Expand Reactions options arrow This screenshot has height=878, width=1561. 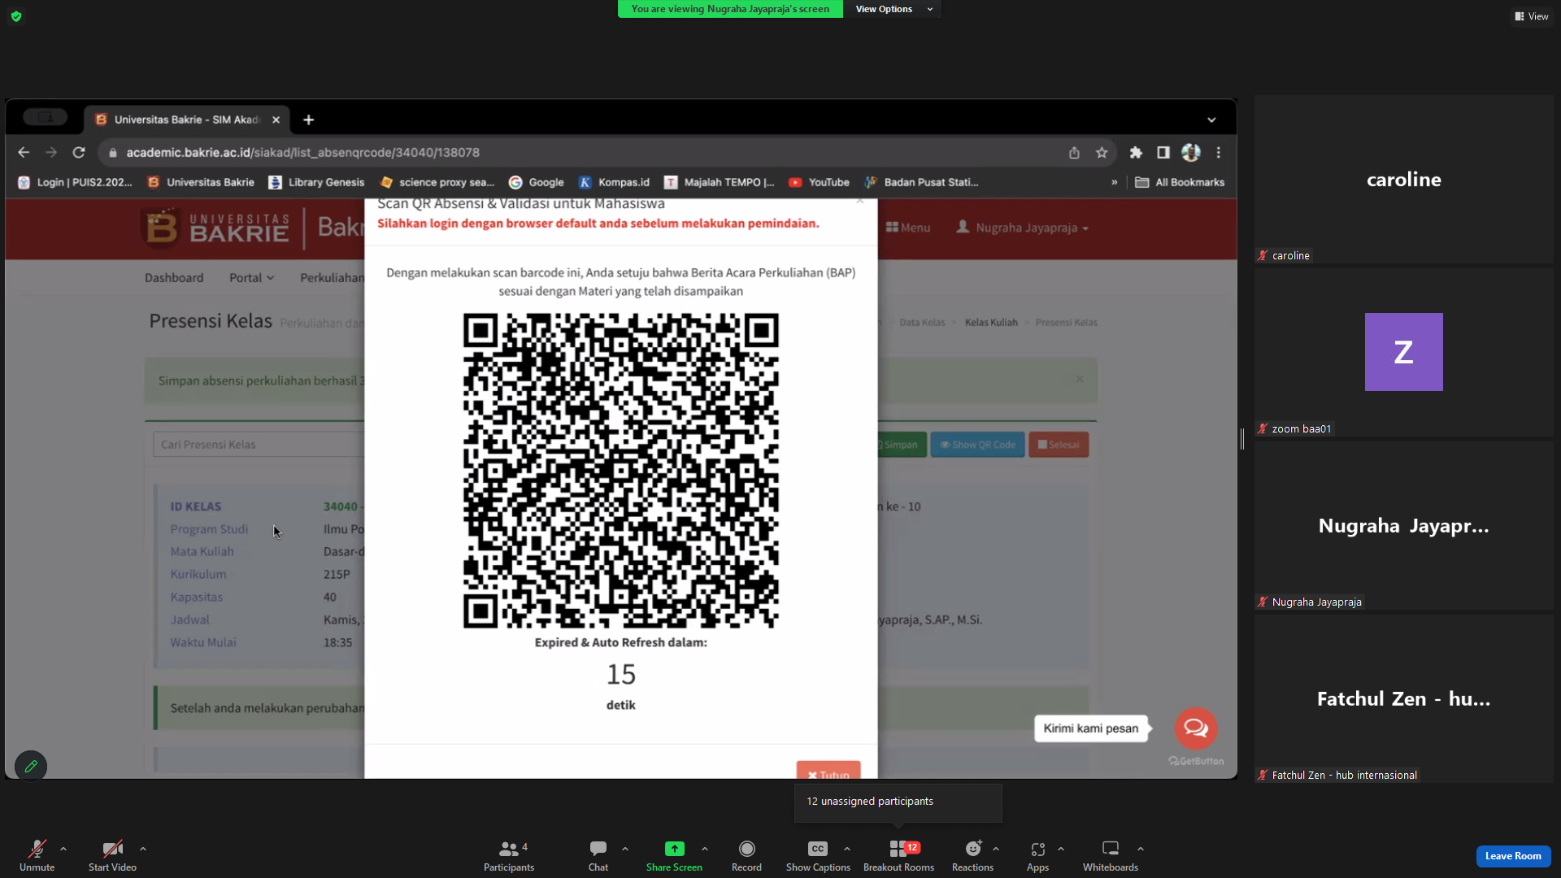[x=996, y=849]
